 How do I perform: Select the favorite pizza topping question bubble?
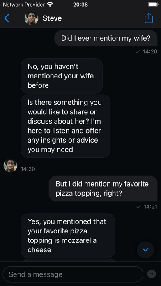(x=103, y=189)
